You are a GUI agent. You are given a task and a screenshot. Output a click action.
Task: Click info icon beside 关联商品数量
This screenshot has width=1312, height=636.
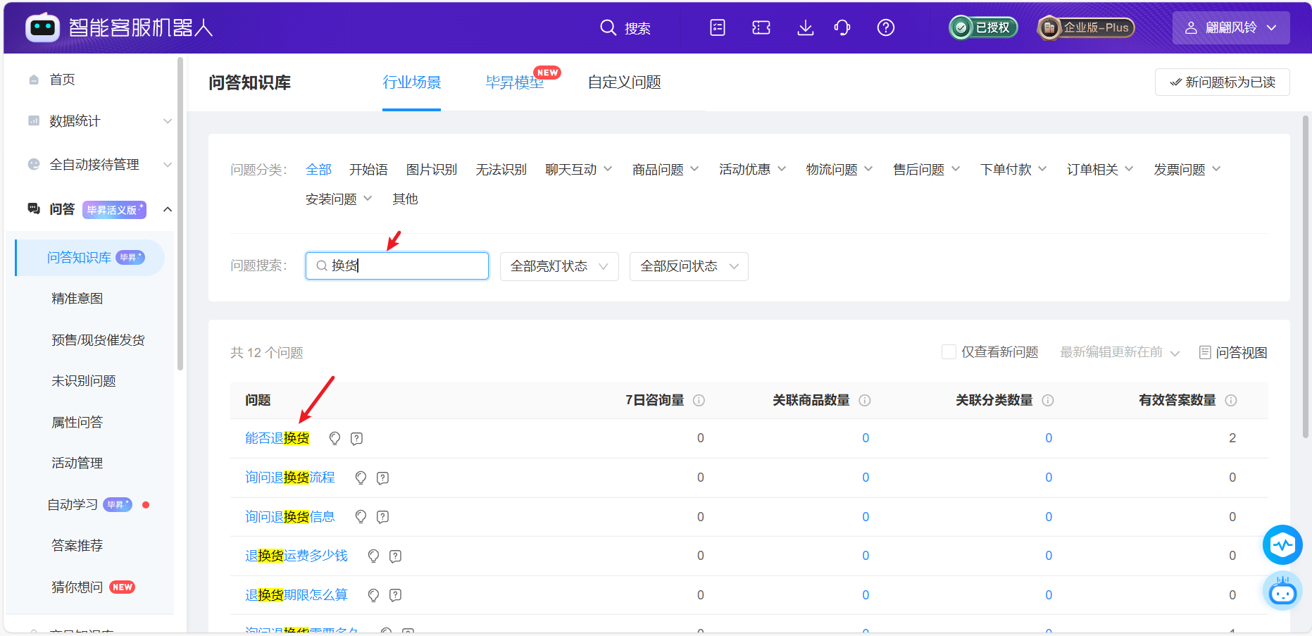tap(865, 400)
